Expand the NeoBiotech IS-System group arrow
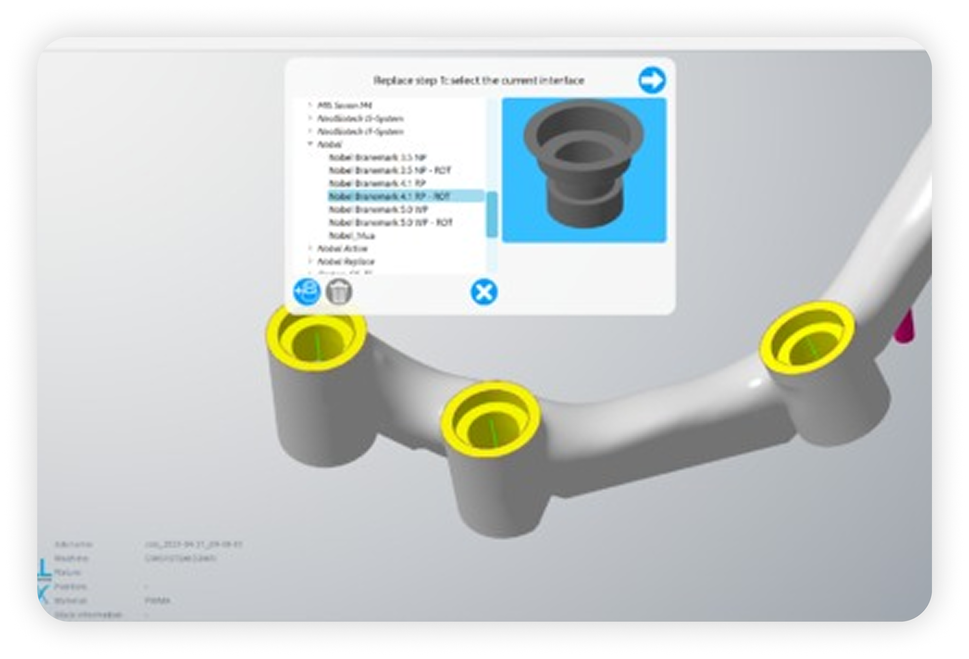969x659 pixels. 310,118
